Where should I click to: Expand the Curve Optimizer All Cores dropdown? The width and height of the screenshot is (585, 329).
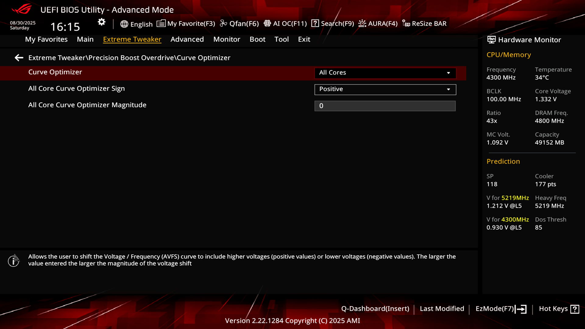pyautogui.click(x=385, y=73)
